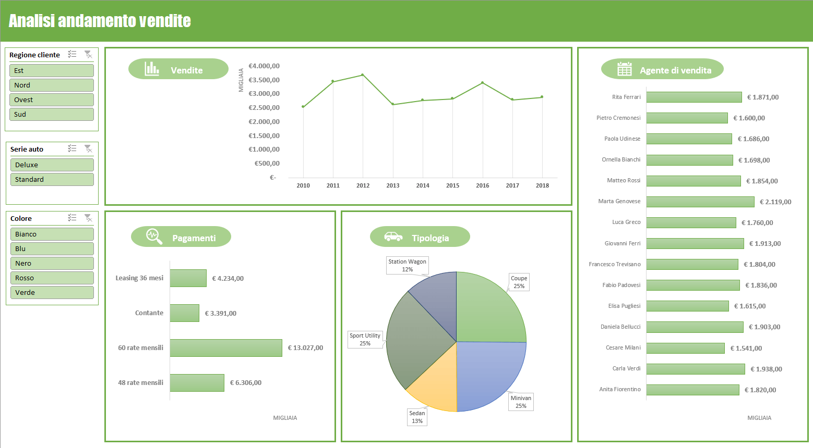Click the Pietro Cremonesi agent label
Screen dimensions: 813x448
point(618,118)
